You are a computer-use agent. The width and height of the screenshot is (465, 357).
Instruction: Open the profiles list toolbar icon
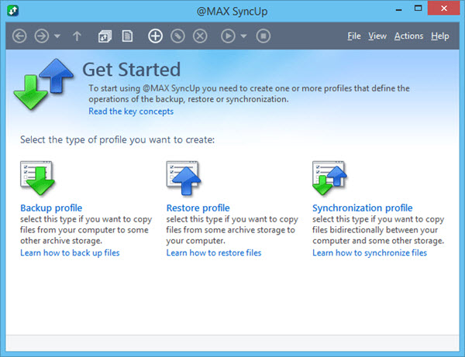click(x=105, y=36)
